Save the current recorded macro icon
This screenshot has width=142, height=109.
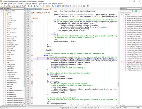(x=84, y=6)
